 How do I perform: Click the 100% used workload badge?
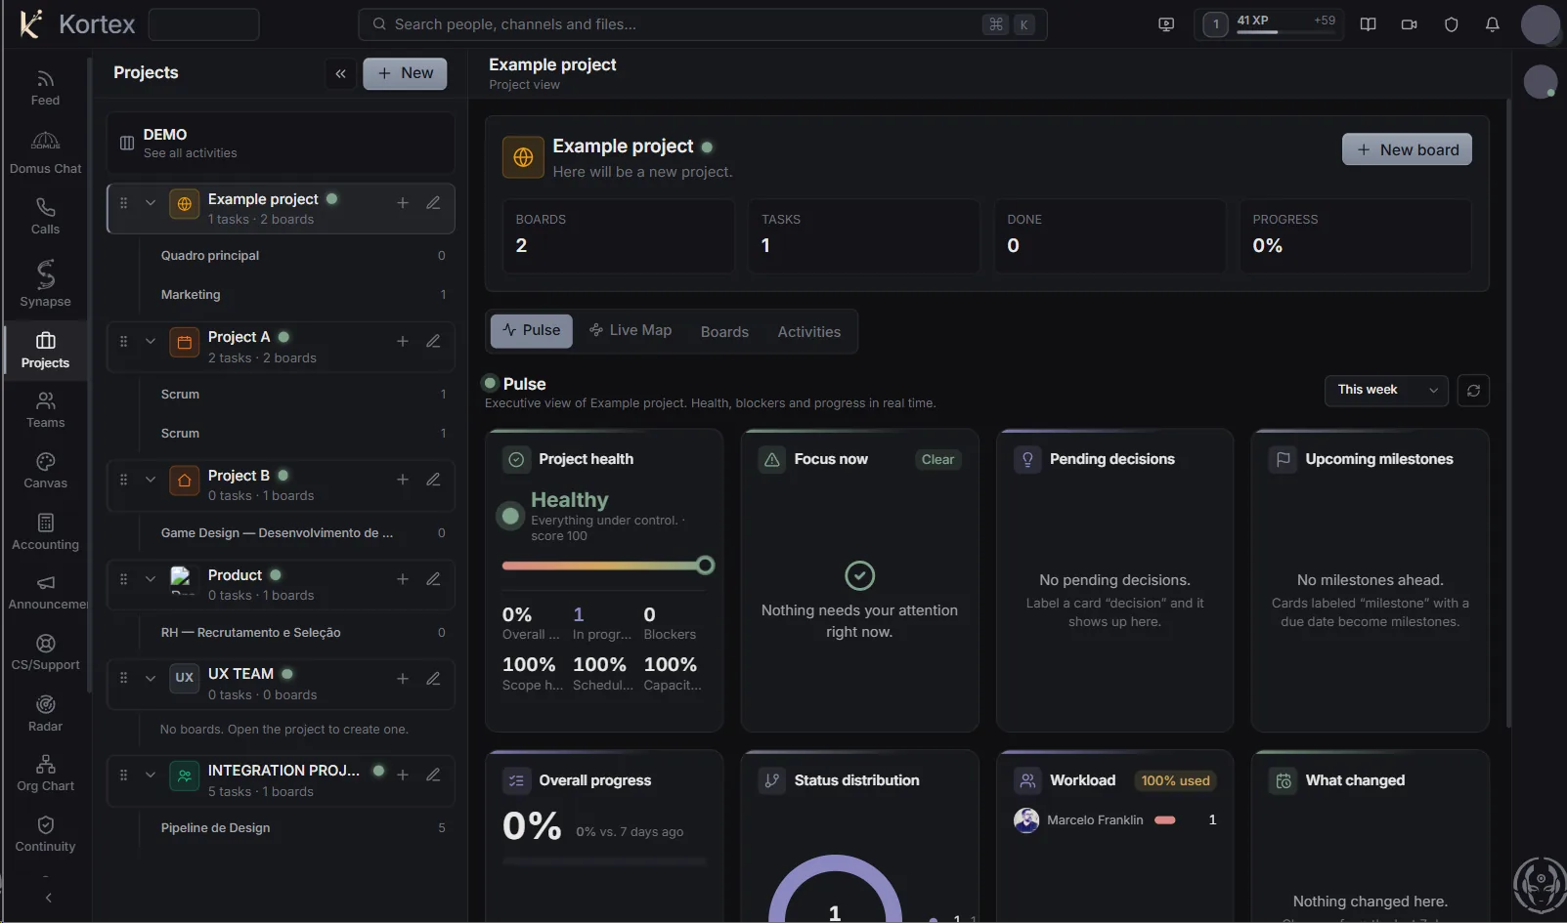[1175, 781]
